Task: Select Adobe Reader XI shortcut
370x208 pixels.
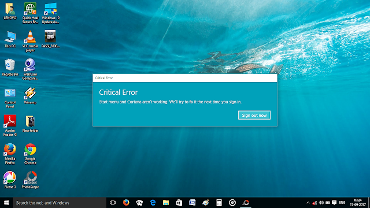Action: tap(10, 125)
